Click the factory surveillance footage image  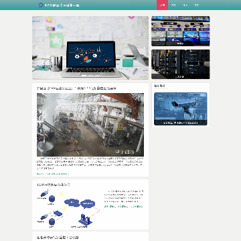click(90, 125)
